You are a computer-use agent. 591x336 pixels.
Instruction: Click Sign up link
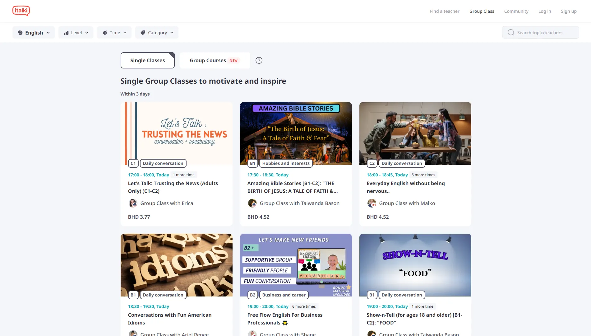[x=569, y=11]
